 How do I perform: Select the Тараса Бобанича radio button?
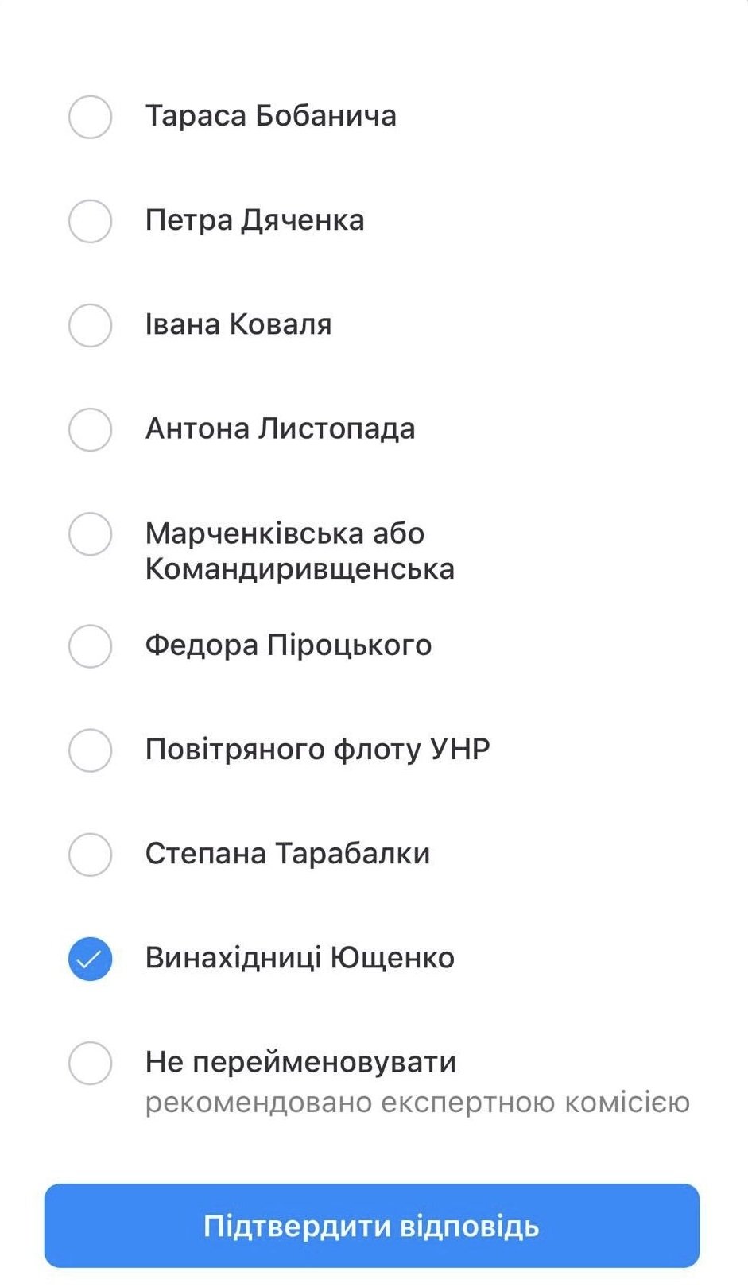90,117
